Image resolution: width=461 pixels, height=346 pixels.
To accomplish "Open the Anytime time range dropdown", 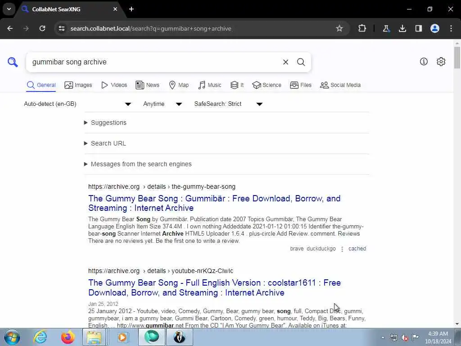I will (163, 104).
